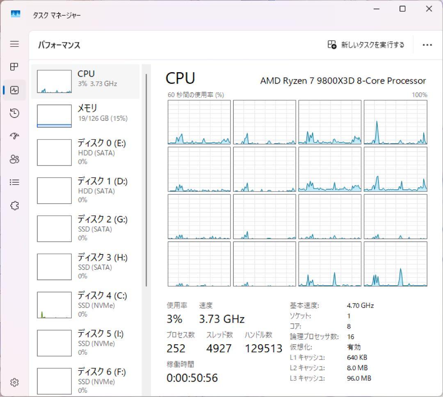Select ディスク 0 (E:) HDD entry
Screen dimensions: 443x397
pyautogui.click(x=85, y=152)
